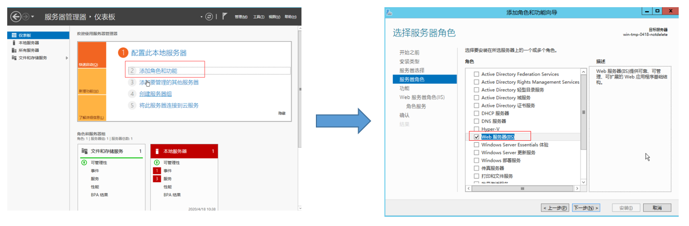Open the 快速启动(Q) orange tile
Viewport: 689px width, 226px height.
92,55
